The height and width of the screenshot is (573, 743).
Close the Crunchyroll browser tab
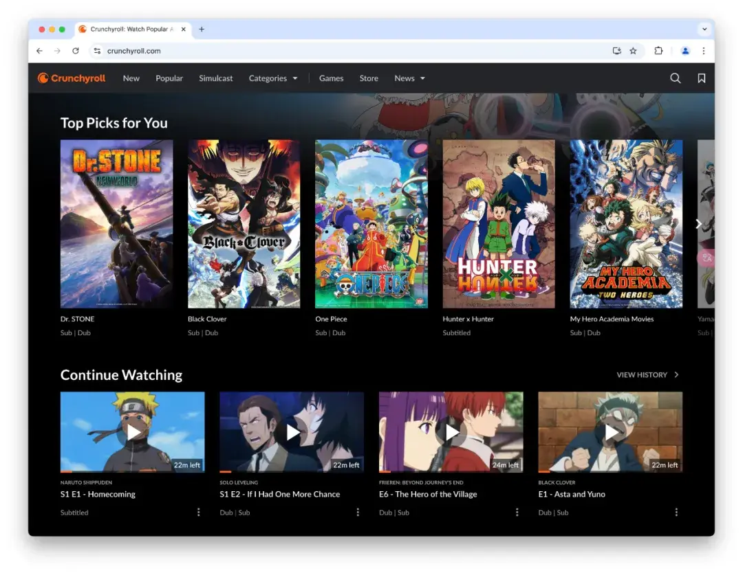pos(184,30)
